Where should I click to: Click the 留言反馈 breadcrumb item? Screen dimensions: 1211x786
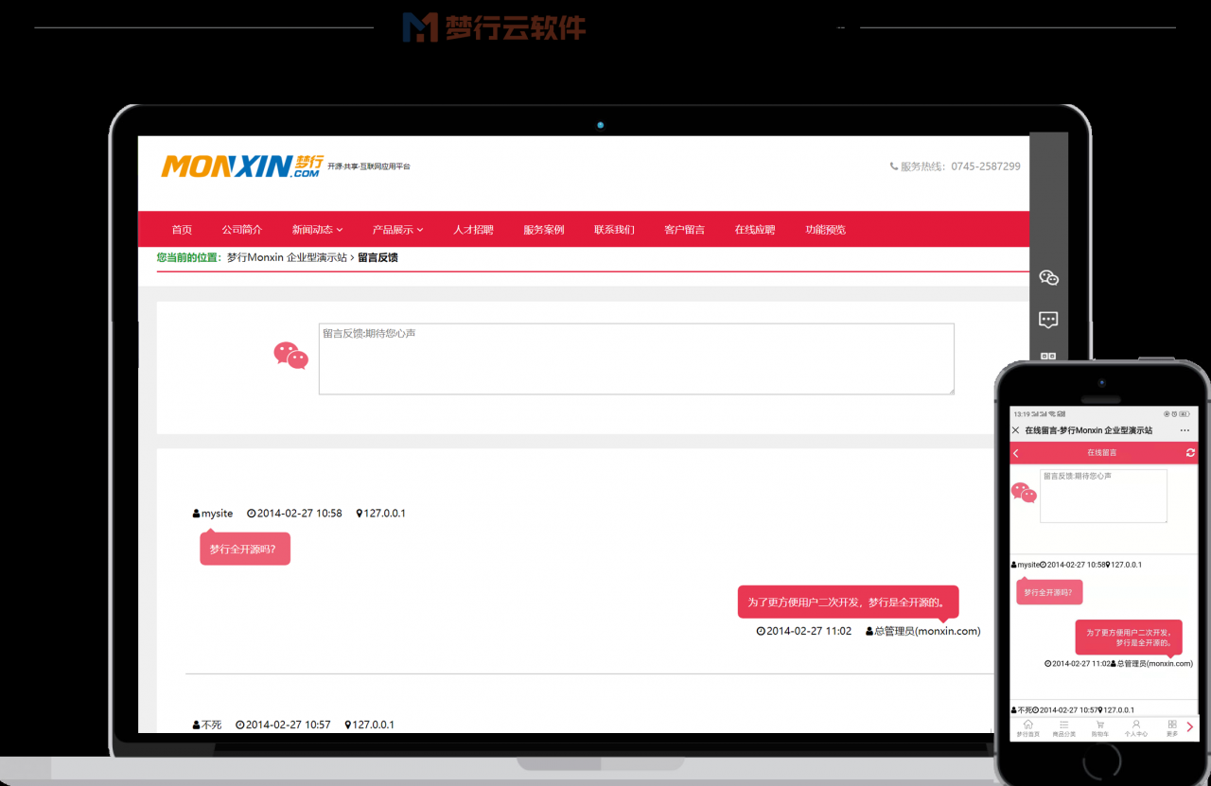pos(377,257)
